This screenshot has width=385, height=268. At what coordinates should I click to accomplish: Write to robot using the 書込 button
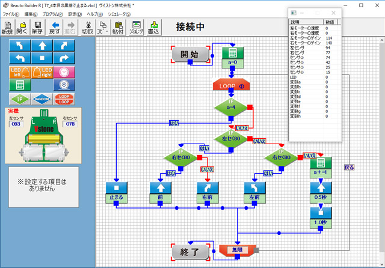155,28
